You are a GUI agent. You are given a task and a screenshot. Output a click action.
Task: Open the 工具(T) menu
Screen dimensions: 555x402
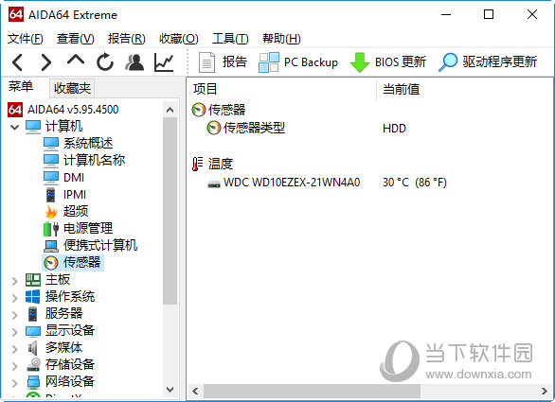click(x=230, y=39)
